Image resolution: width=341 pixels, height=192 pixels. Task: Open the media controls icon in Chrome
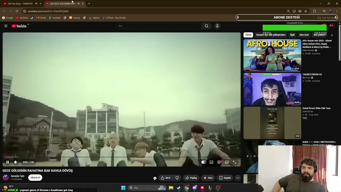tap(324, 11)
